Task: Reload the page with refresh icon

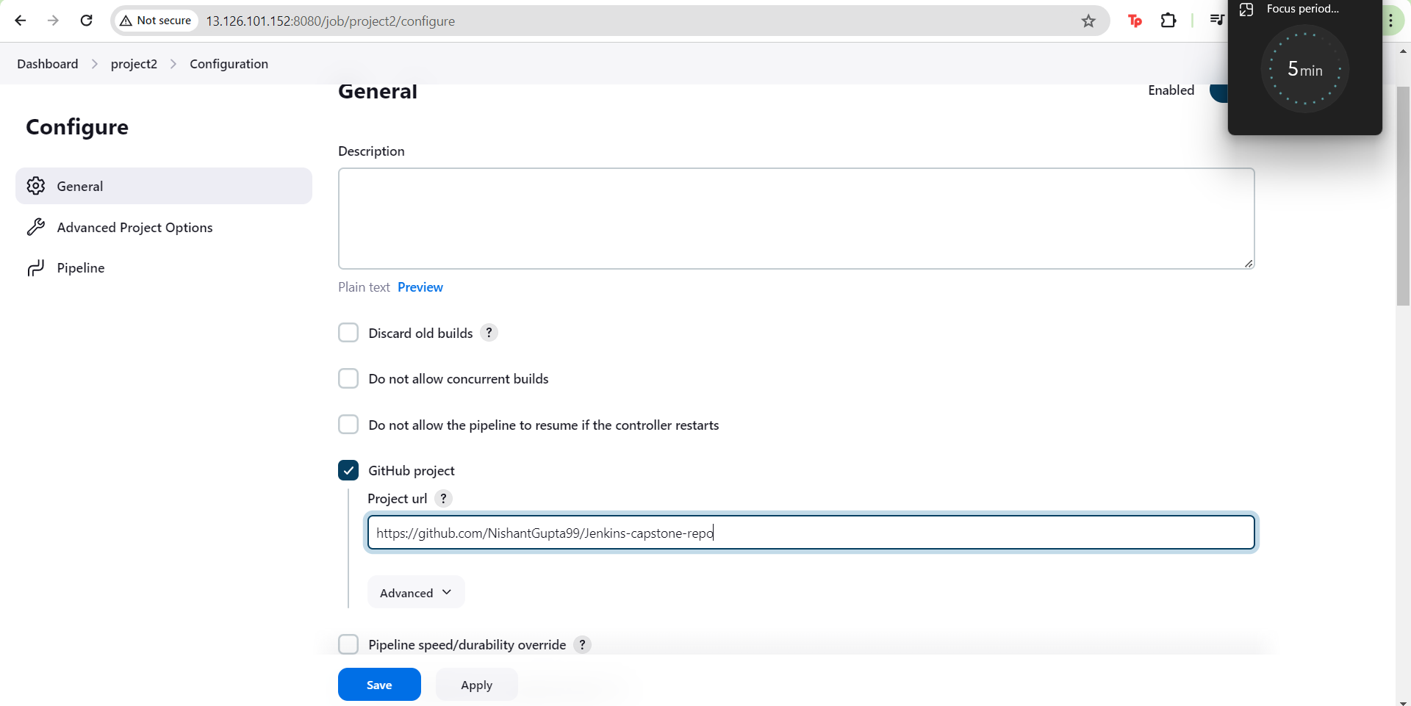Action: (x=86, y=21)
